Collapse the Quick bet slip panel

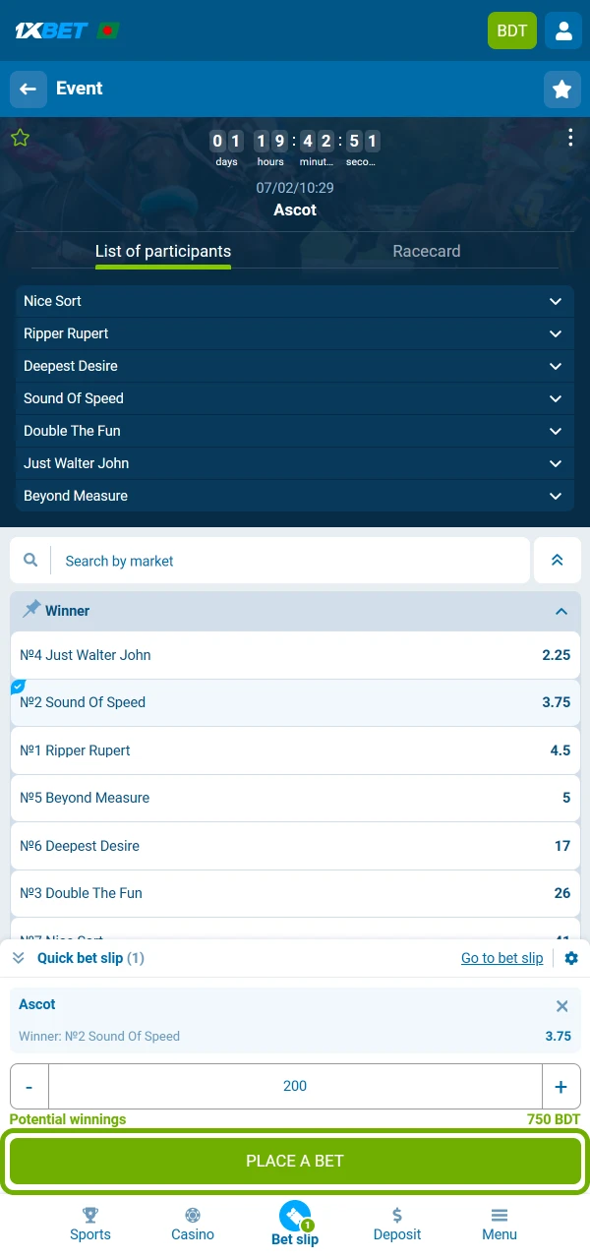[19, 958]
